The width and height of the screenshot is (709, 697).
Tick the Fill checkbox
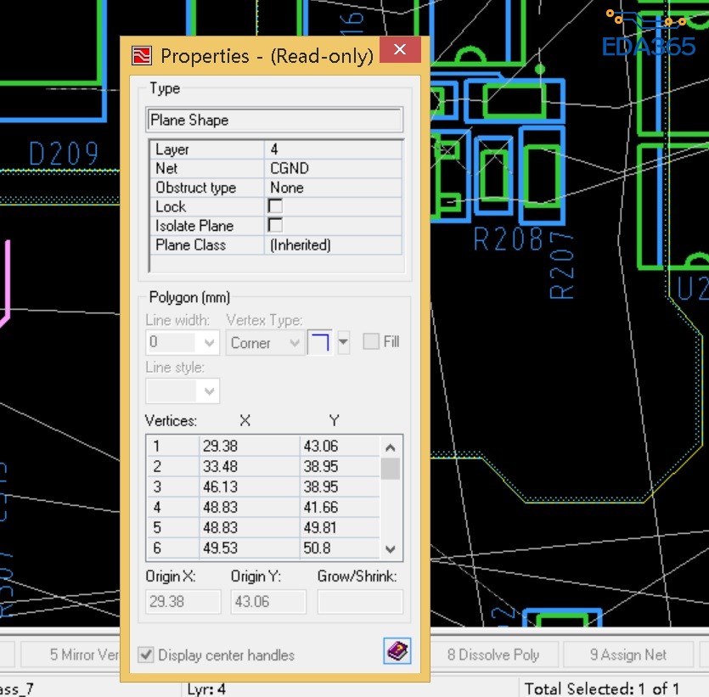[x=371, y=342]
